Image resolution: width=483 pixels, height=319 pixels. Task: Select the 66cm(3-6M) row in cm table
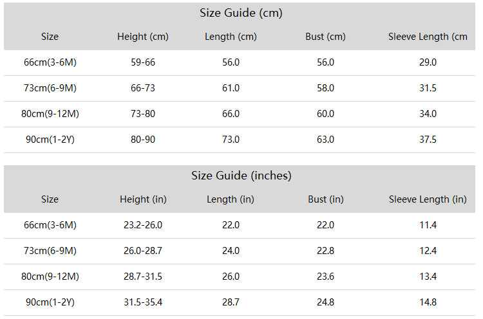(x=240, y=63)
